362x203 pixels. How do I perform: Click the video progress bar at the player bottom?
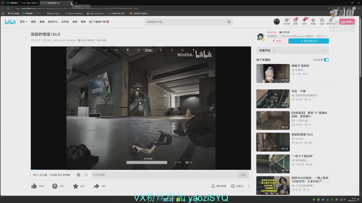click(141, 170)
